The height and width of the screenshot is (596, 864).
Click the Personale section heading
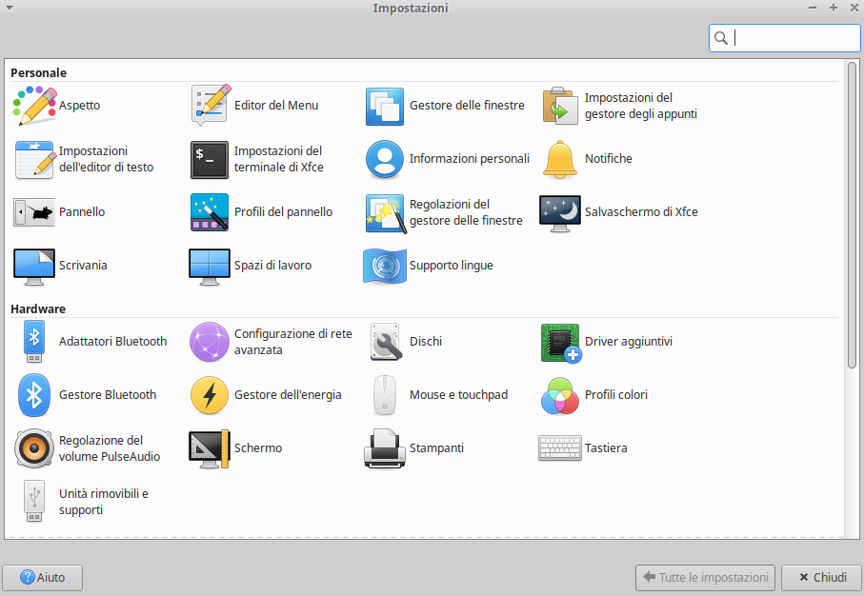tap(38, 72)
